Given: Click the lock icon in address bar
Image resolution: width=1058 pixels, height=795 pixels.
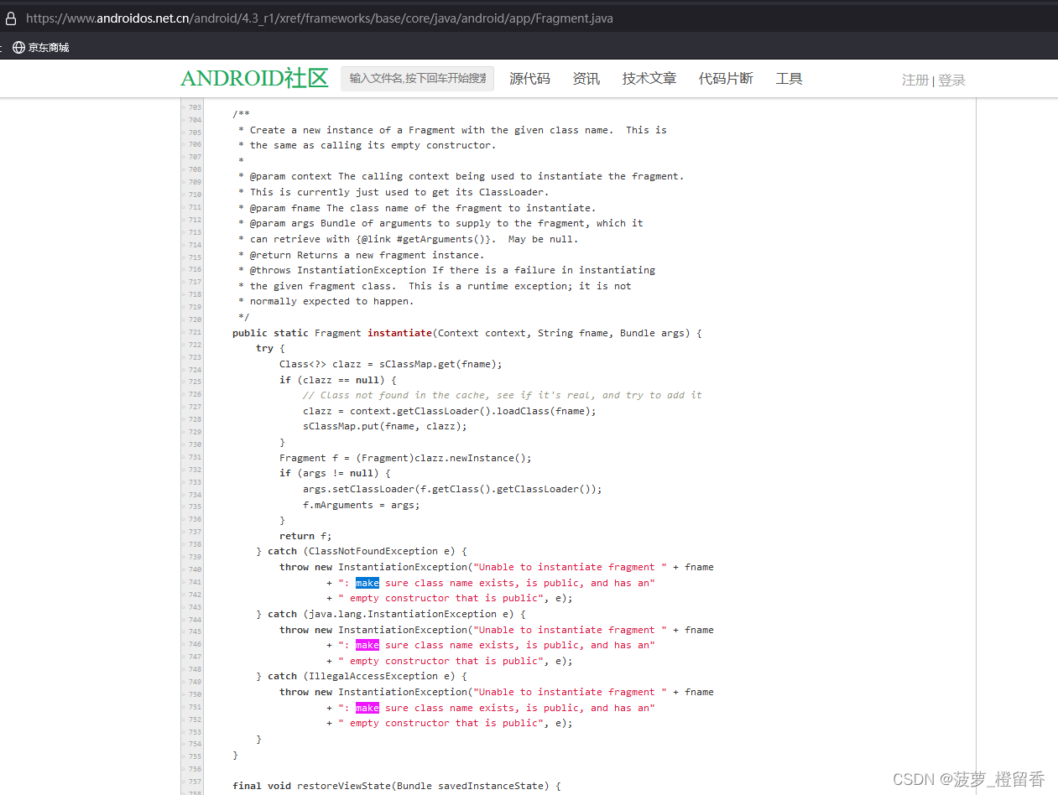Looking at the screenshot, I should 10,18.
